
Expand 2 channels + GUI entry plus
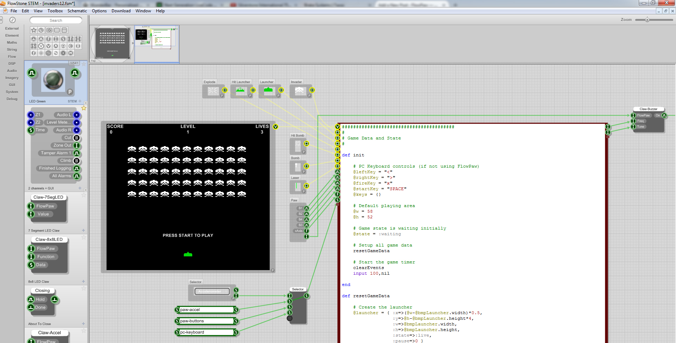point(80,188)
